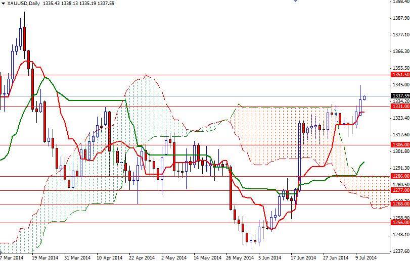Select the red 1268.00 level label
The height and width of the screenshot is (261, 410).
(x=400, y=203)
